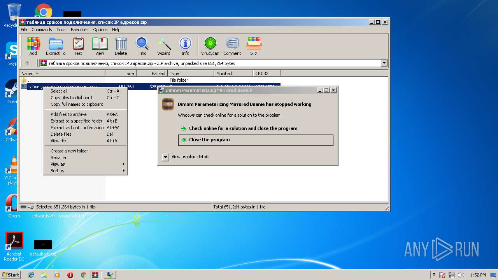Image resolution: width=498 pixels, height=280 pixels.
Task: Choose Copy full names to clipboard
Action: [86, 104]
